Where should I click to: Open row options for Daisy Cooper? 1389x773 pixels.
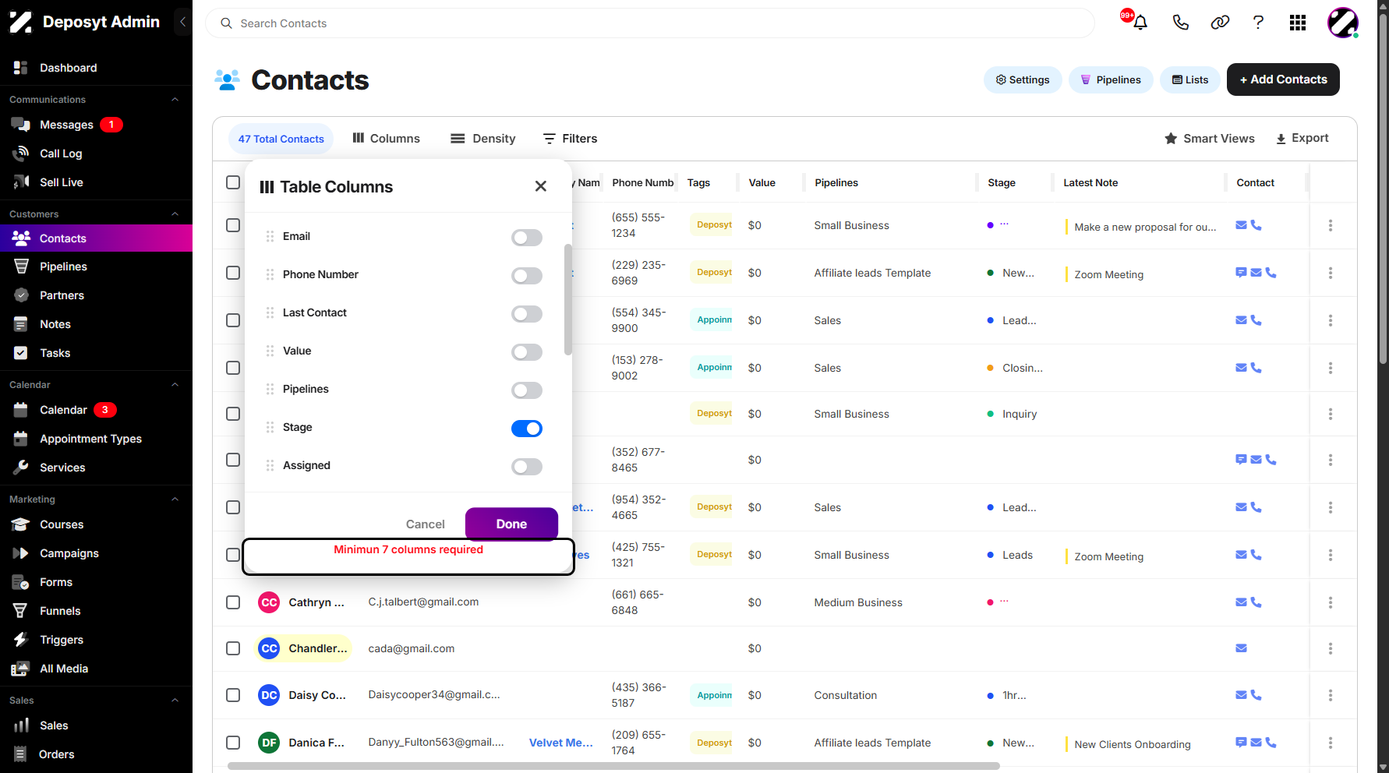(1331, 695)
